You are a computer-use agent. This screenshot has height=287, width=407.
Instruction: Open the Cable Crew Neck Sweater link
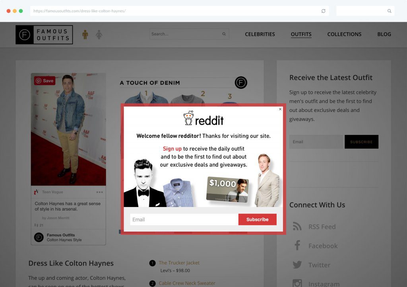click(187, 283)
